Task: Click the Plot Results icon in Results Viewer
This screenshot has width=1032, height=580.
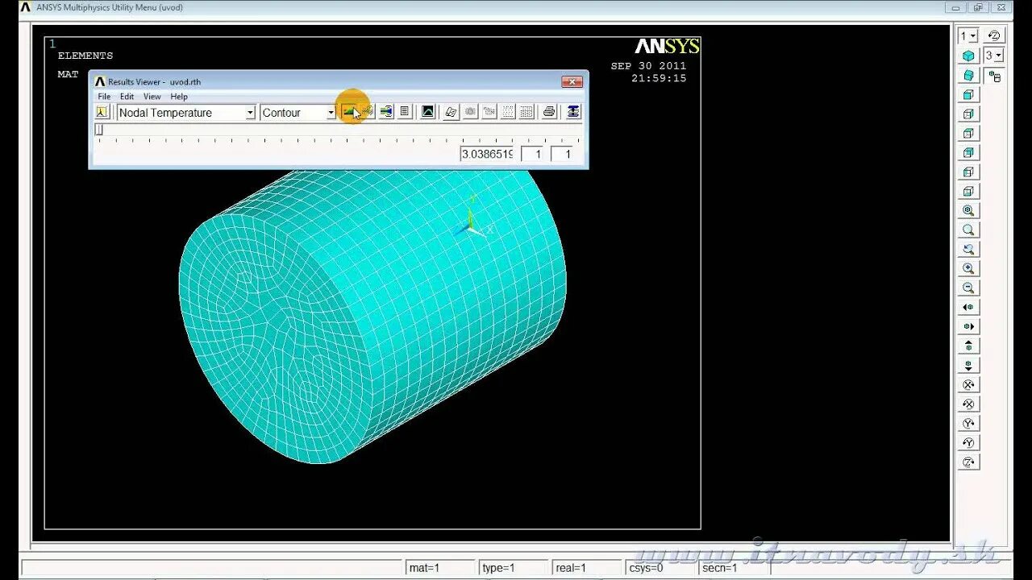Action: (x=349, y=112)
